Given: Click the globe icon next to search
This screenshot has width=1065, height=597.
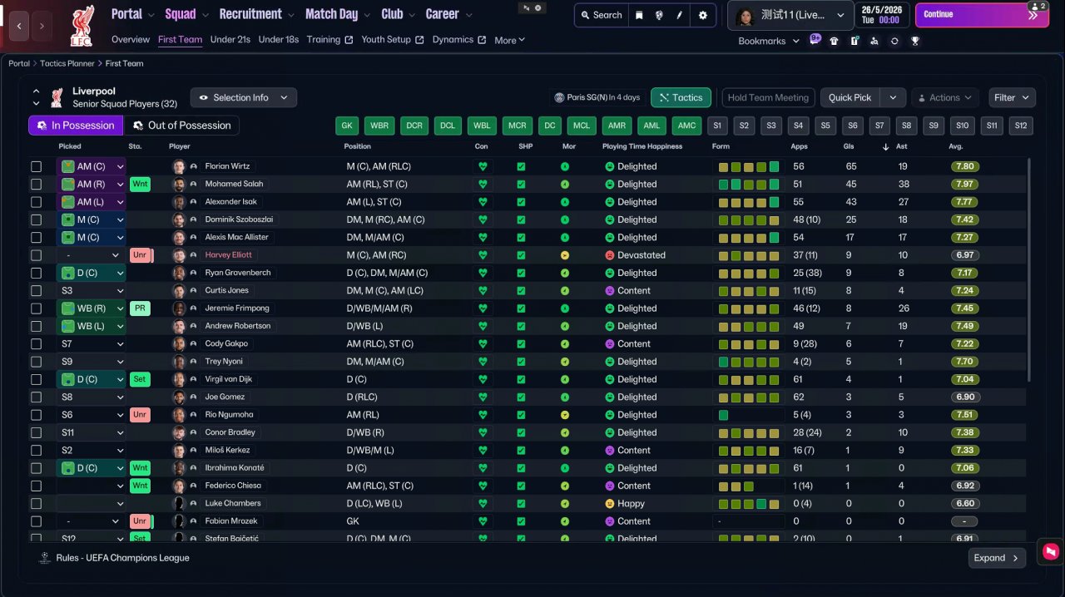Looking at the screenshot, I should [660, 15].
